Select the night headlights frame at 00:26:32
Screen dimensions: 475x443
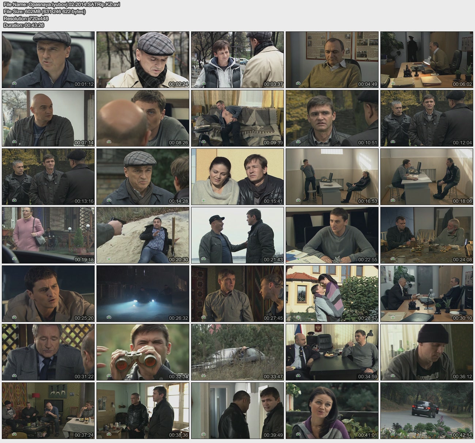pyautogui.click(x=143, y=294)
